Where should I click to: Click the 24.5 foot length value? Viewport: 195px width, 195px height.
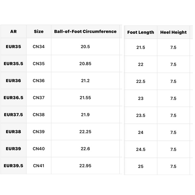click(141, 149)
